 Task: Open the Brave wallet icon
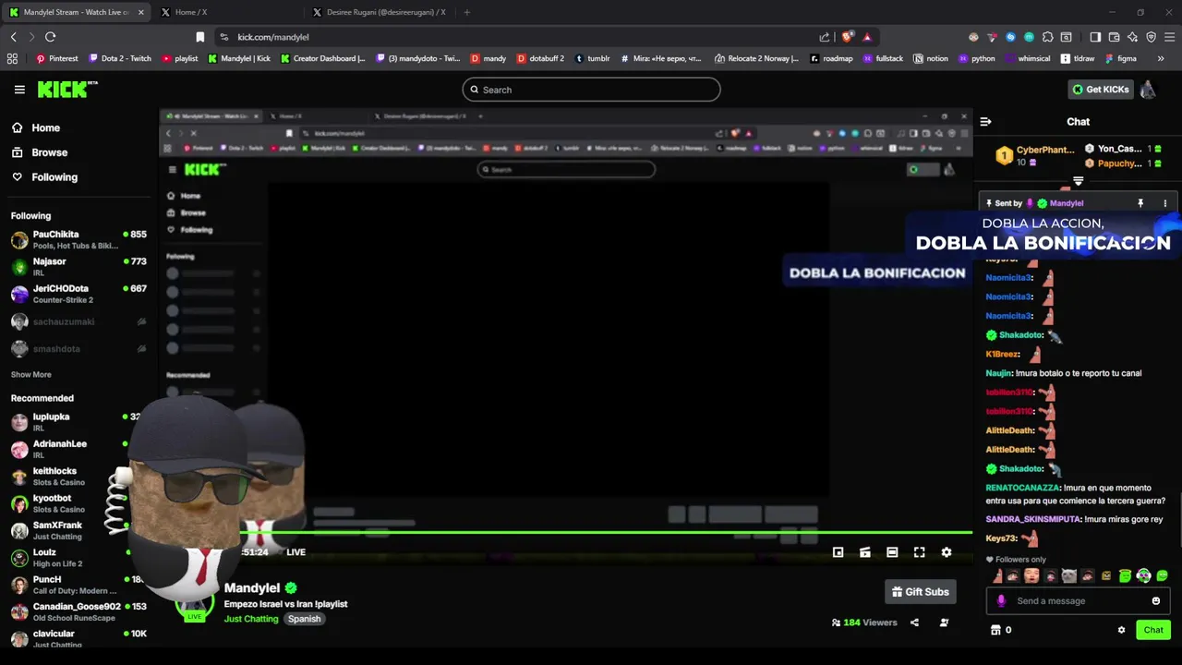click(x=1114, y=37)
